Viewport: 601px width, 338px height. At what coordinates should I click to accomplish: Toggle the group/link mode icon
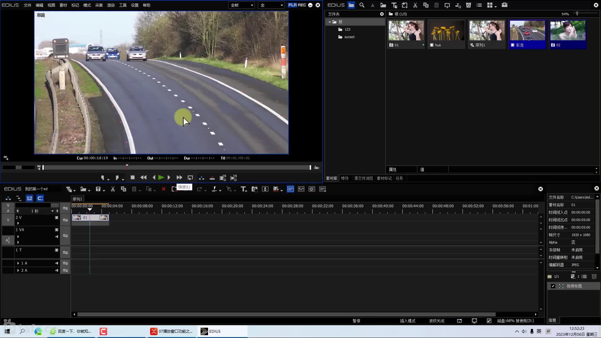29,198
